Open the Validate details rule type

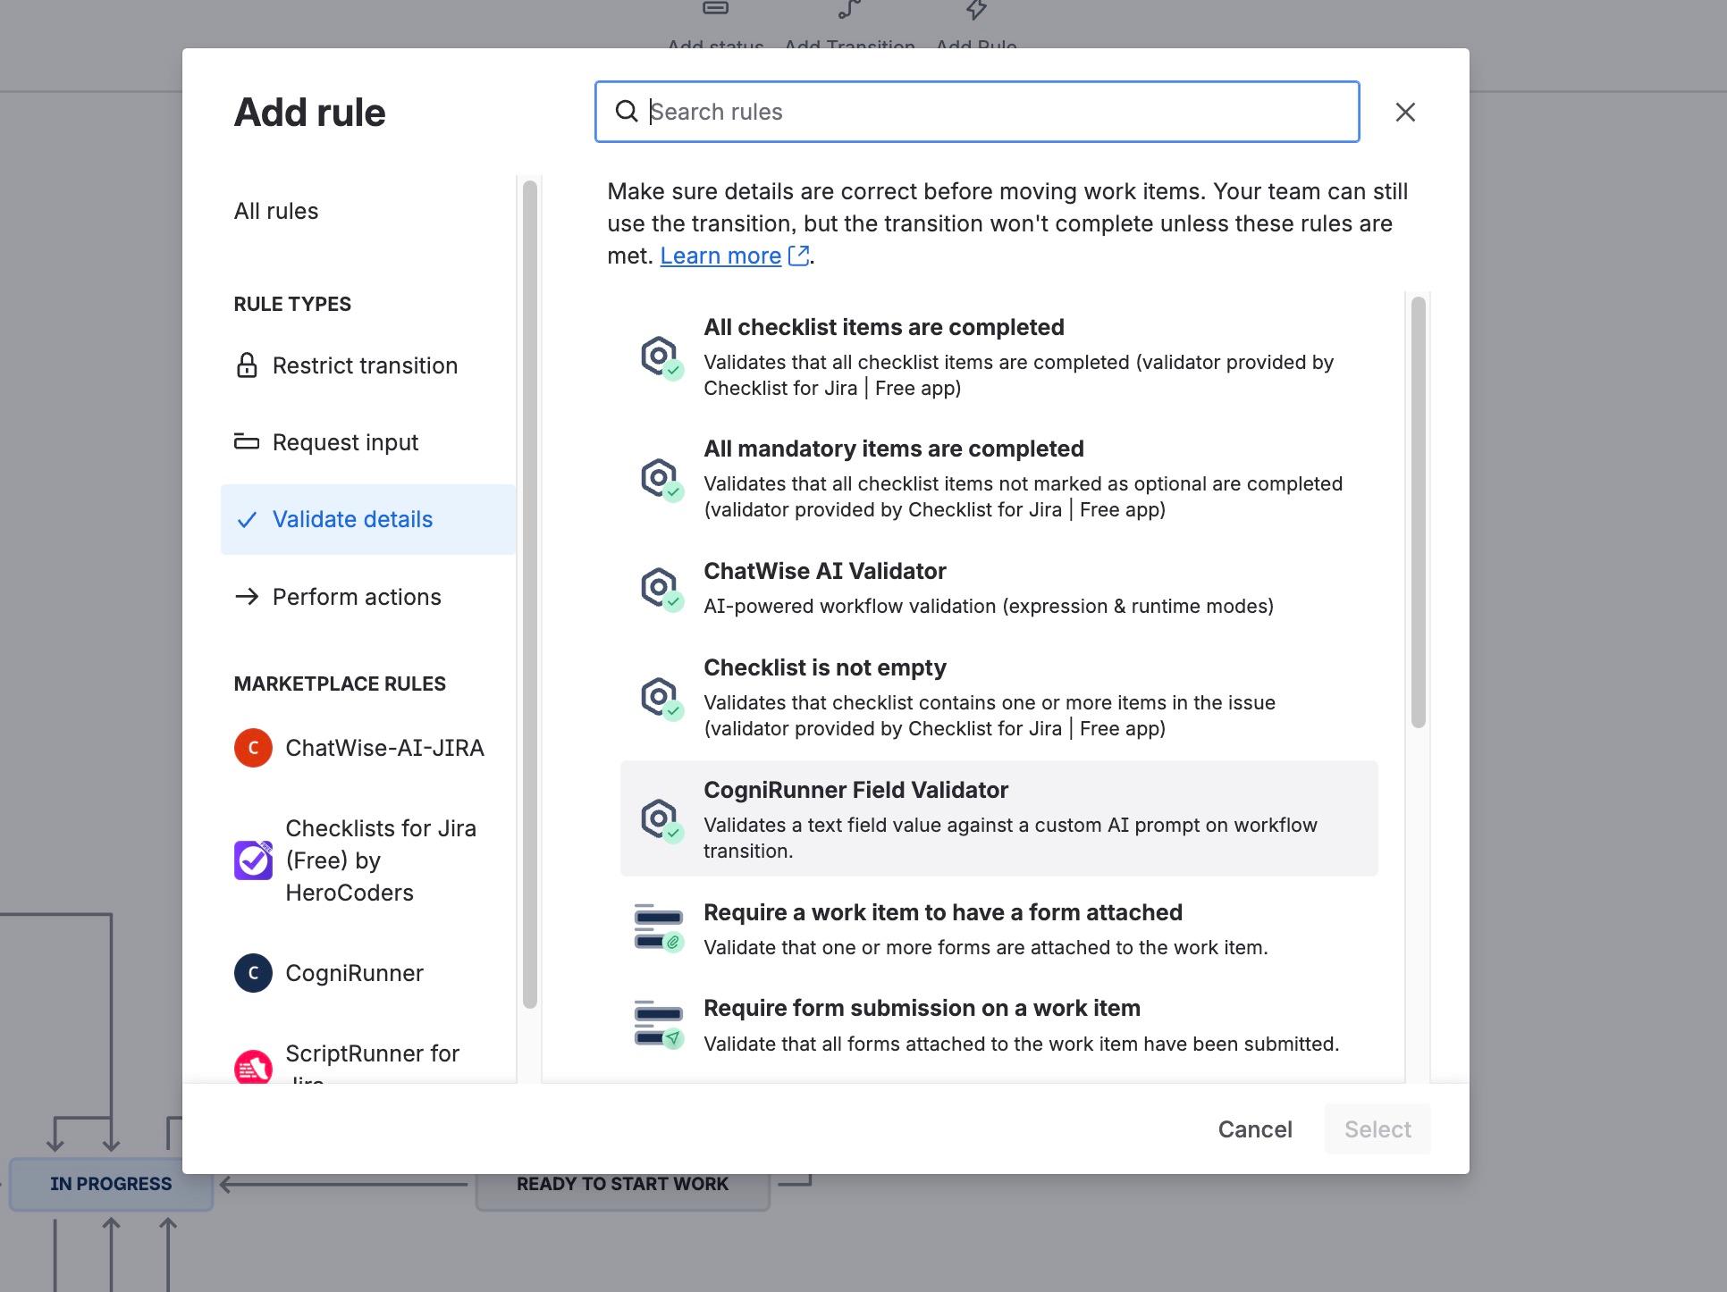[352, 519]
